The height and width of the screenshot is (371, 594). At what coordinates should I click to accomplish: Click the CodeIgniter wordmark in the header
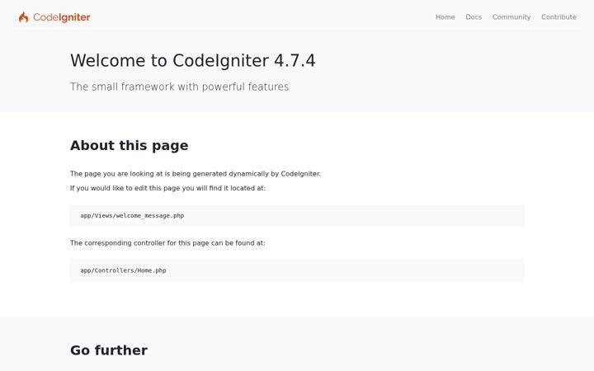coord(62,17)
